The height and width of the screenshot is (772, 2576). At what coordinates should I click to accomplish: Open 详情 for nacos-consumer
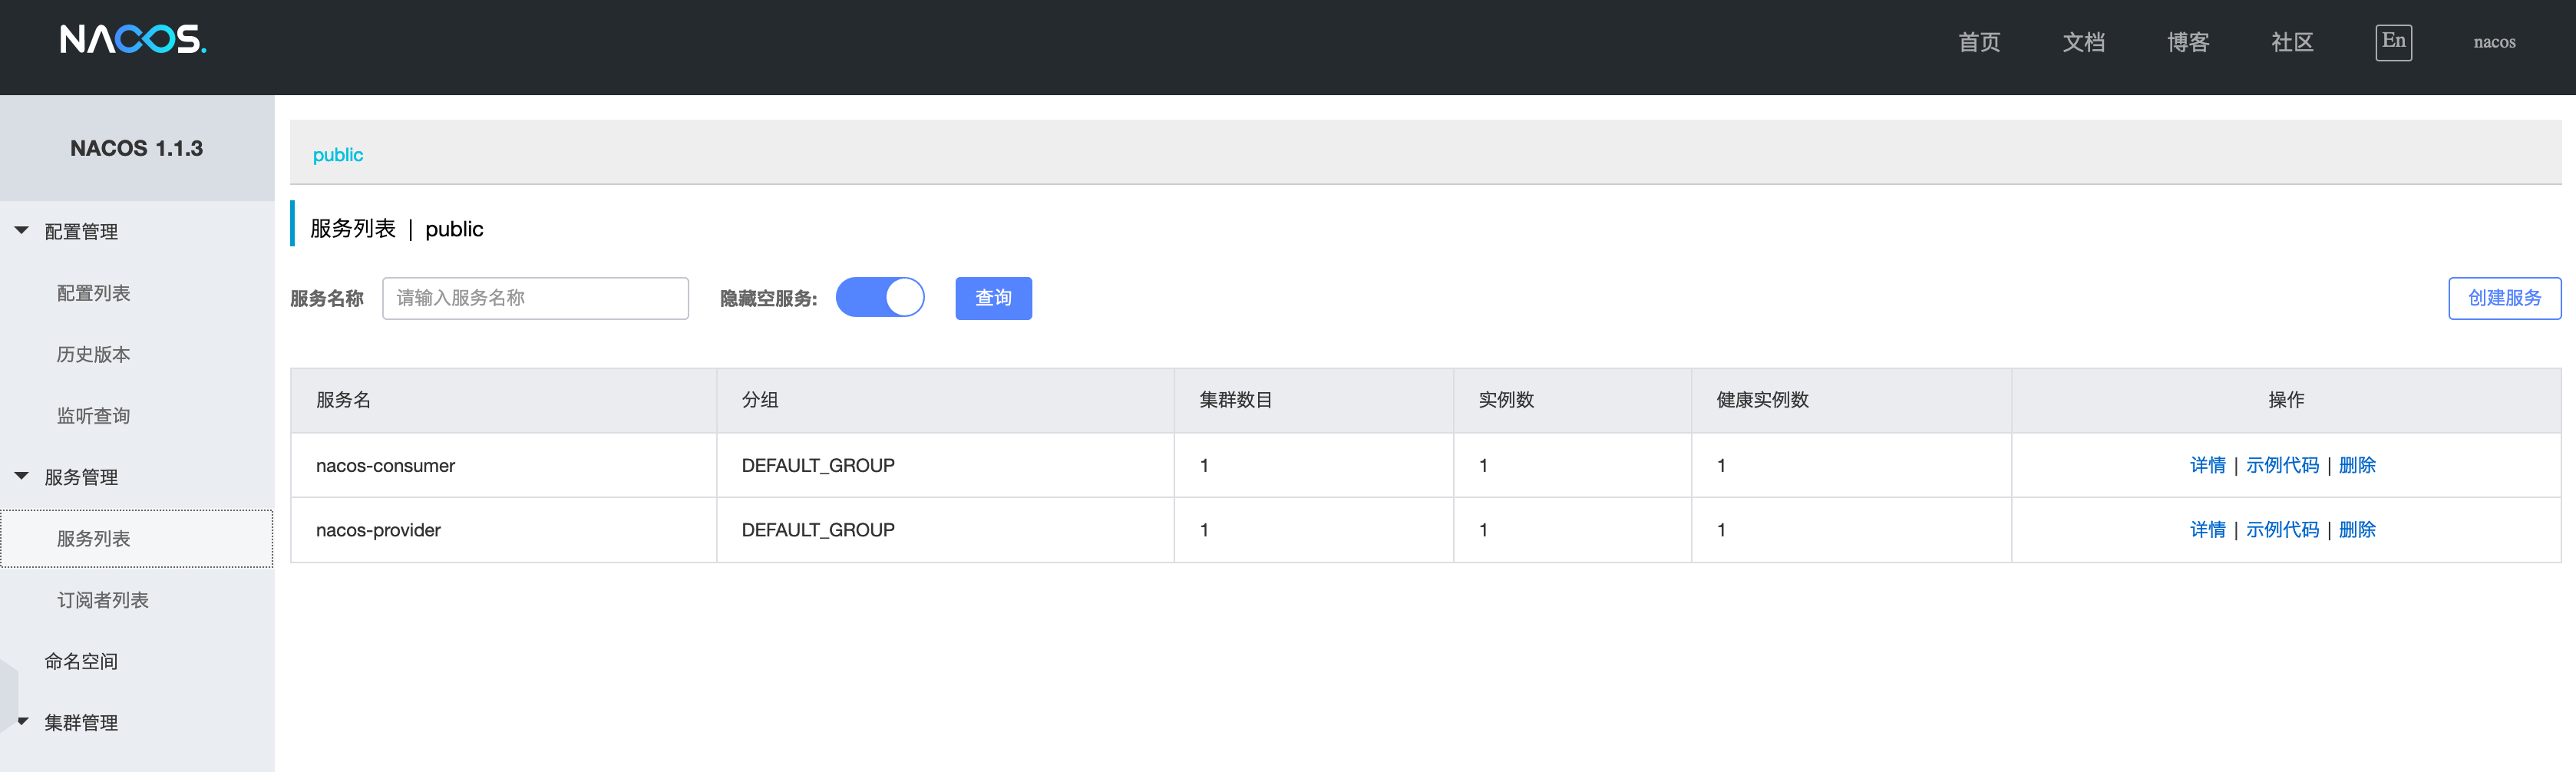coord(2206,465)
